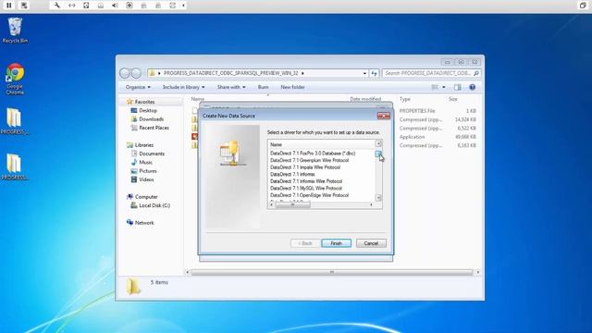Image resolution: width=592 pixels, height=333 pixels.
Task: Click the double-arrow resize icon in the top toolbar
Action: 72,6
